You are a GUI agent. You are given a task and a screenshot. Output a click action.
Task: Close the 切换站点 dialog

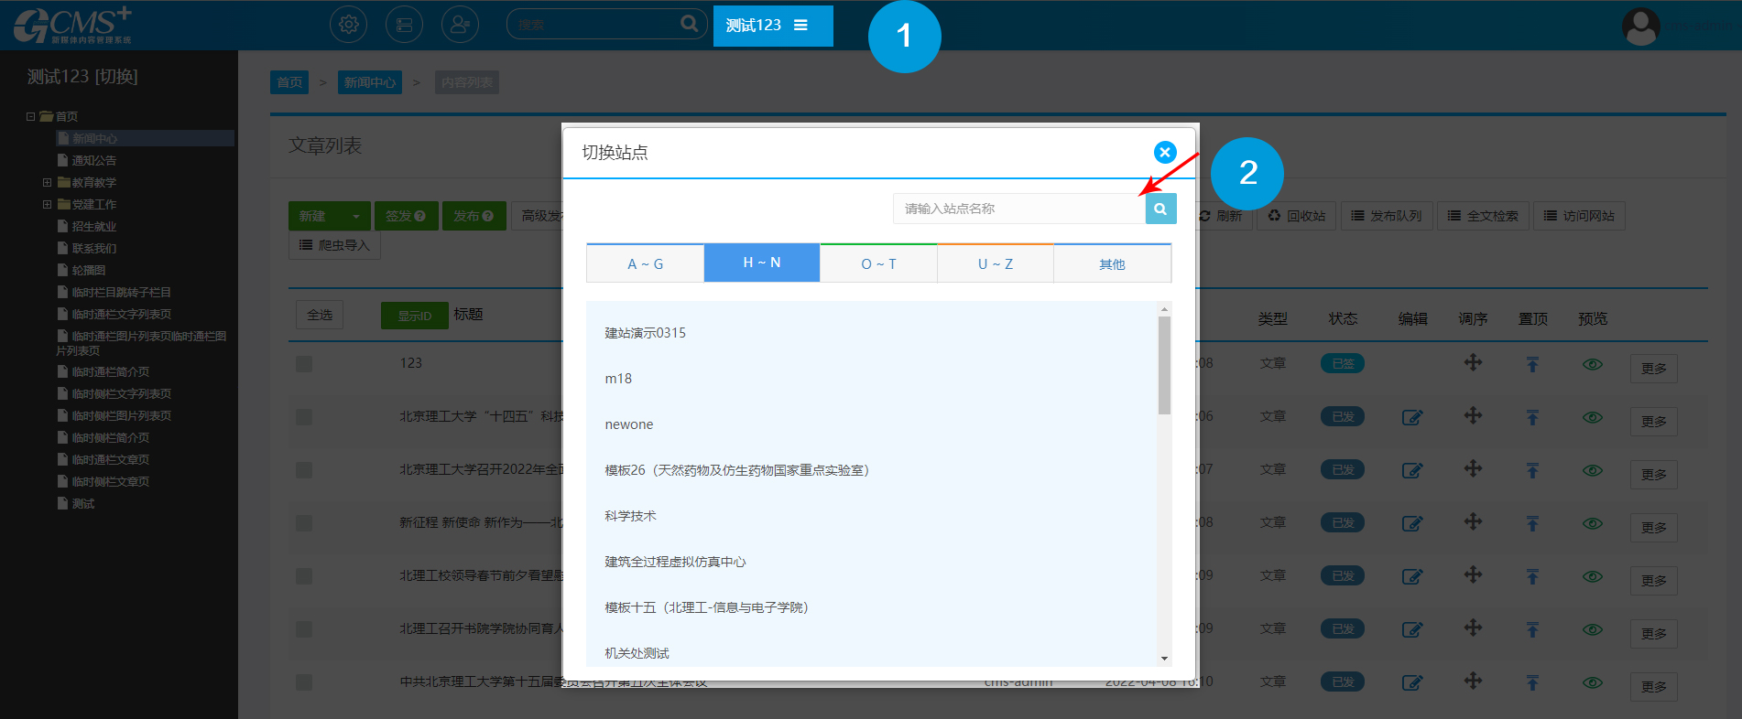1164,152
